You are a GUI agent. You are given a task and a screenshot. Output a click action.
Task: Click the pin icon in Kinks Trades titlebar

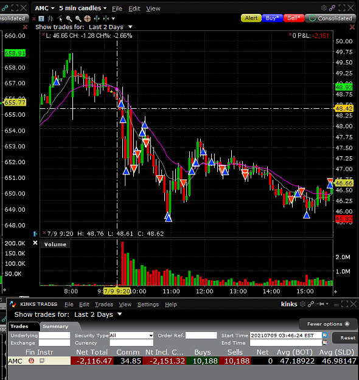[321, 304]
